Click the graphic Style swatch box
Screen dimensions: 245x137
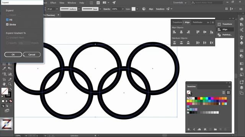[134, 9]
